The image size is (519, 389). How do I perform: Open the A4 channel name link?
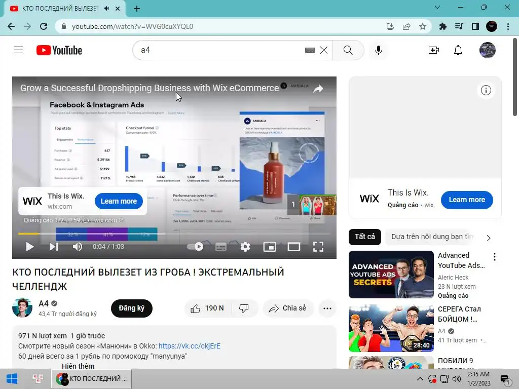click(44, 304)
